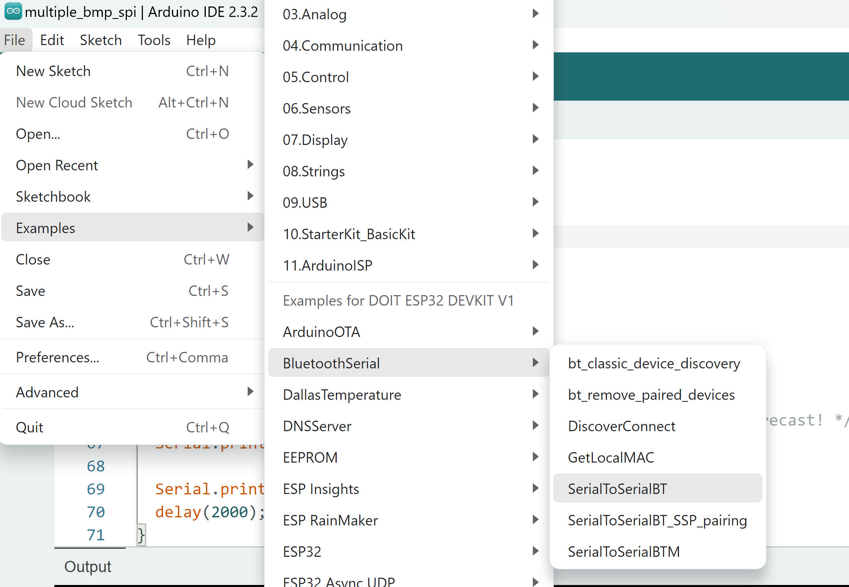
Task: Click Save As... menu entry
Action: tap(133, 322)
